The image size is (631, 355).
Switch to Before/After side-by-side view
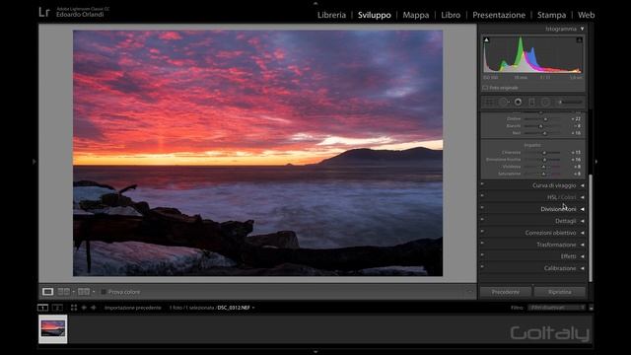[x=63, y=292]
